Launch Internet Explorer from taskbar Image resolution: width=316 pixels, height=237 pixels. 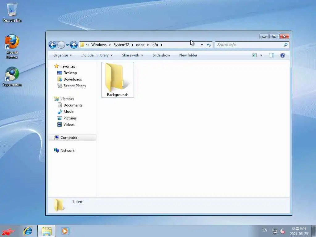coord(27,231)
